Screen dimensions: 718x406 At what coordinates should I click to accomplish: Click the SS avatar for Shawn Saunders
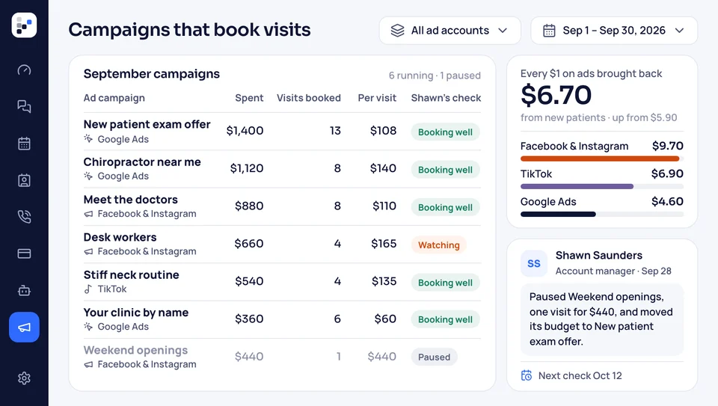coord(534,263)
